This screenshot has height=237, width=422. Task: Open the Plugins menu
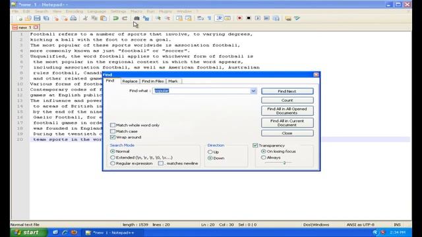coord(166,11)
